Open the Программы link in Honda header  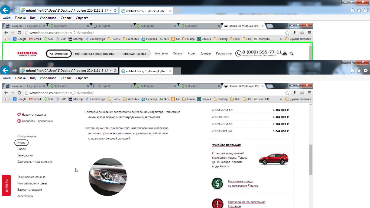pos(224,54)
